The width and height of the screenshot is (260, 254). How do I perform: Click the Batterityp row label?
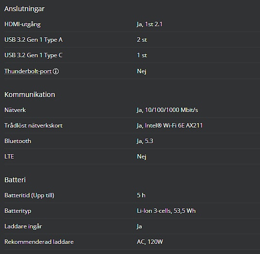(x=18, y=211)
